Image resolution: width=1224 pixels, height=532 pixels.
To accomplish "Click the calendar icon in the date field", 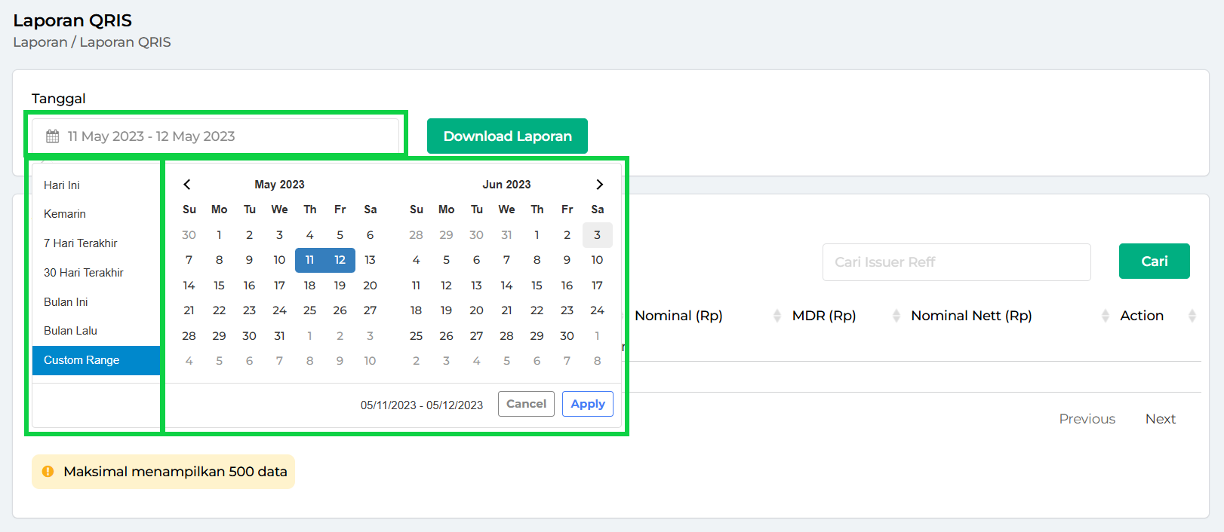I will (x=52, y=136).
